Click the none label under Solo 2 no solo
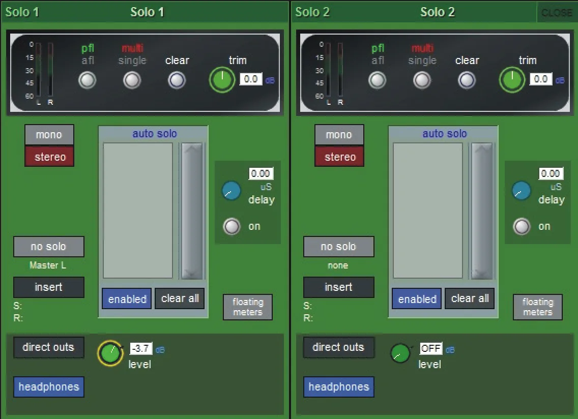 tap(338, 265)
